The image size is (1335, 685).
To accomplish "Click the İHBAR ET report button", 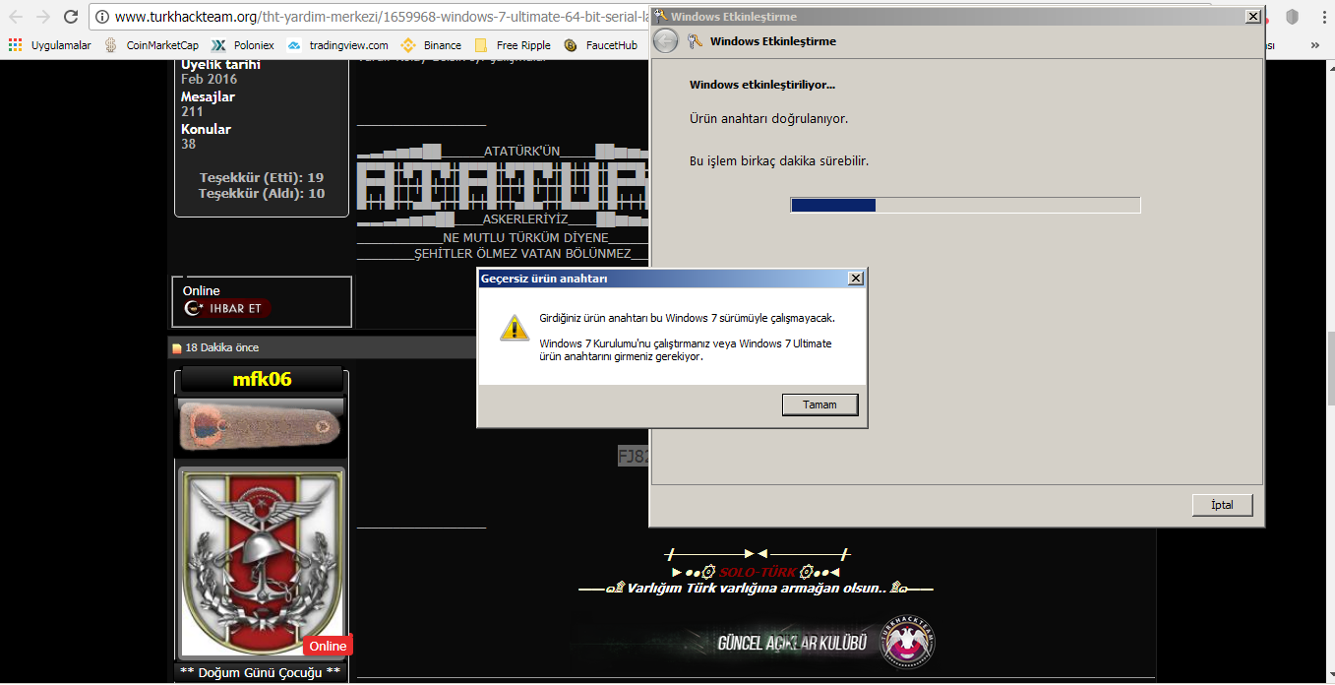I will 227,308.
